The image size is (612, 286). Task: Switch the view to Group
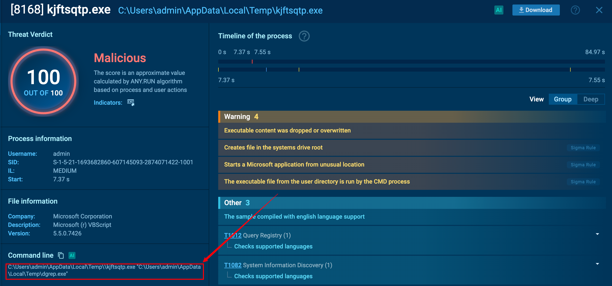coord(563,99)
